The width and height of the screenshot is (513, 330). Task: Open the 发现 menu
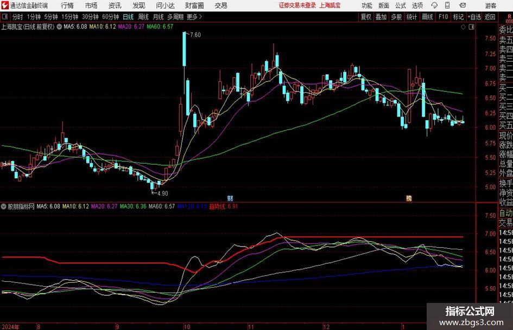[139, 5]
